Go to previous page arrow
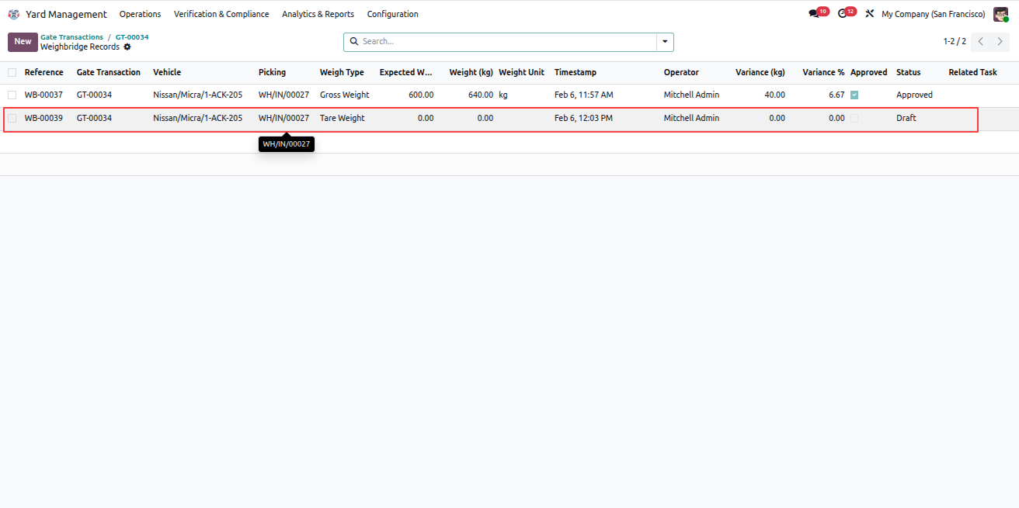Image resolution: width=1019 pixels, height=508 pixels. [x=981, y=41]
